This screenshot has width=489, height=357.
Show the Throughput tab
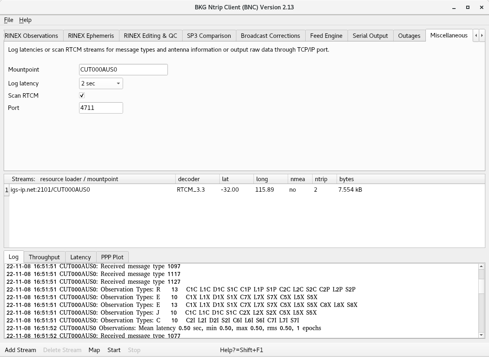(x=44, y=257)
